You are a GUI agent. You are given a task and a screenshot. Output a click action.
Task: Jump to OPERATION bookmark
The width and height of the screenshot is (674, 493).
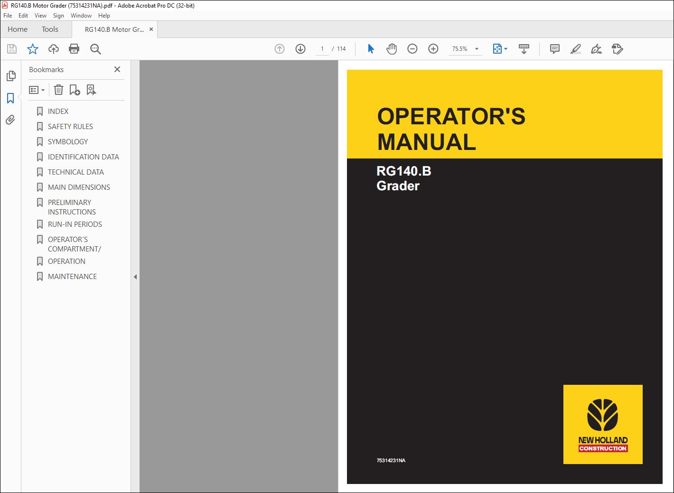[x=66, y=261]
